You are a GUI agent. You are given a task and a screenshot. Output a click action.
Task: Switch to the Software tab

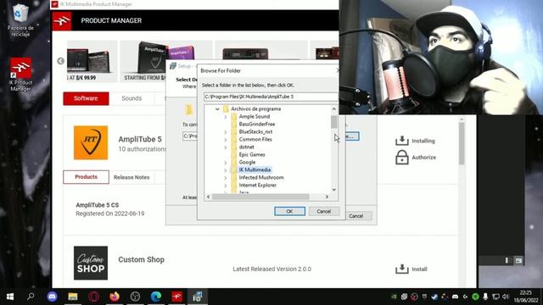pos(86,98)
